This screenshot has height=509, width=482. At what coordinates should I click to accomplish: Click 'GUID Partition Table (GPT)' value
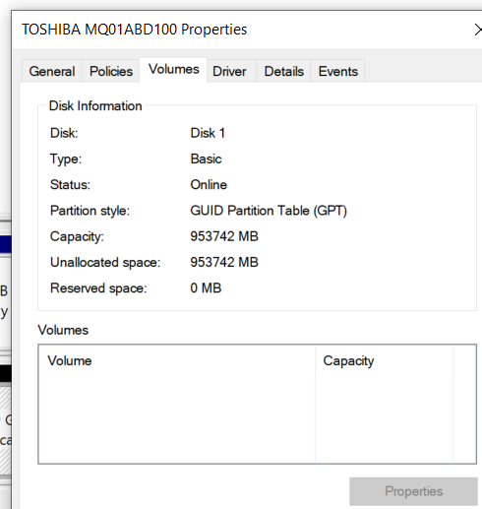pyautogui.click(x=269, y=211)
